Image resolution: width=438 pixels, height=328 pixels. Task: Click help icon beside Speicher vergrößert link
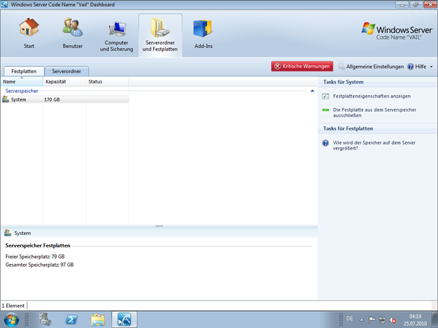[x=326, y=143]
